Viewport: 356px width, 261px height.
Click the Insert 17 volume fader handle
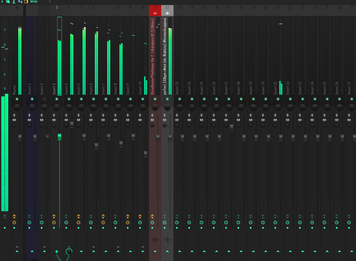pyautogui.click(x=232, y=128)
